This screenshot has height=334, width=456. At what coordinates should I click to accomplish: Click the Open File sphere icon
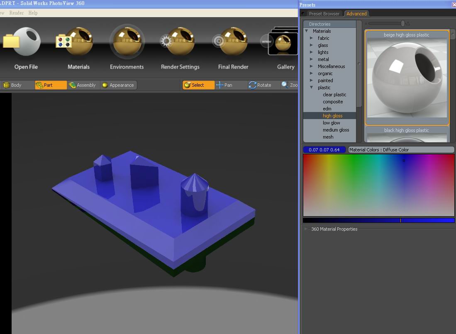click(x=22, y=42)
